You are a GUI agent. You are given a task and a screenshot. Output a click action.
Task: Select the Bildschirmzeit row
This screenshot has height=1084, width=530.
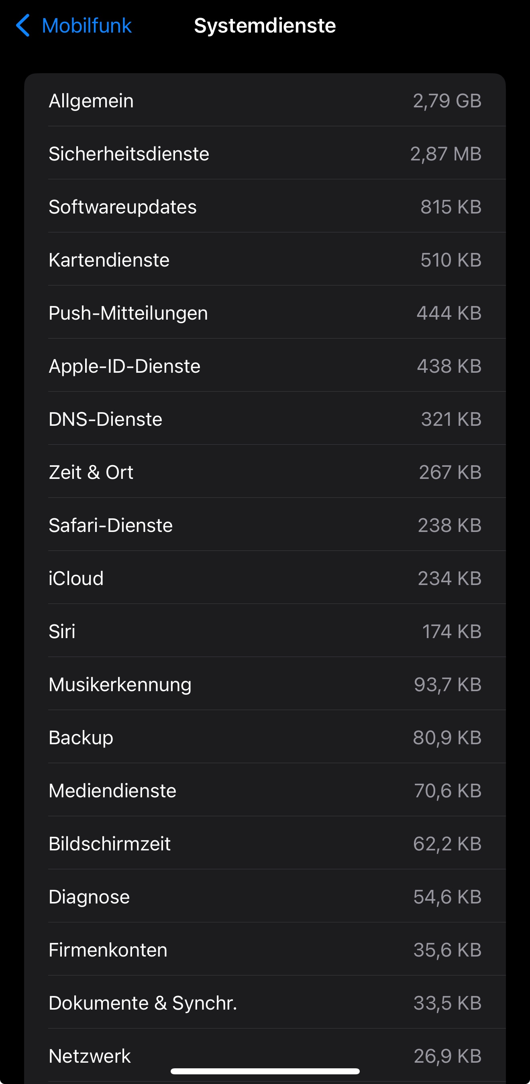tap(265, 843)
